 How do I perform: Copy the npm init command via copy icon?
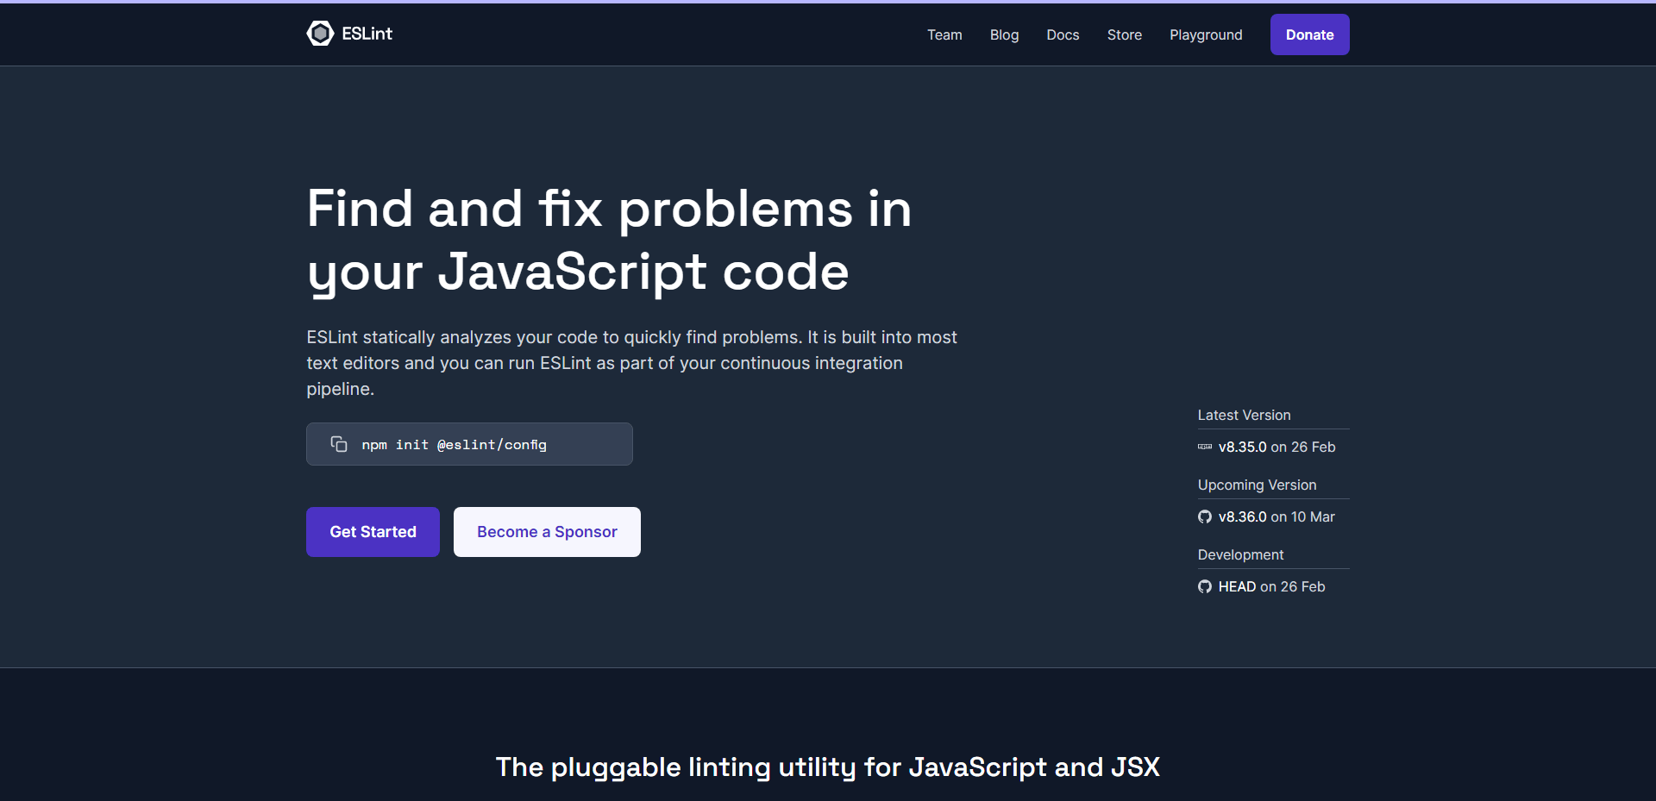click(x=339, y=444)
